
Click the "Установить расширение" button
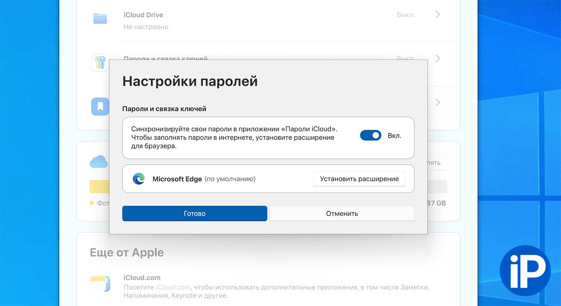click(x=359, y=179)
